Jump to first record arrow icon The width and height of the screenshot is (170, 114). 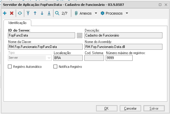pos(28,13)
